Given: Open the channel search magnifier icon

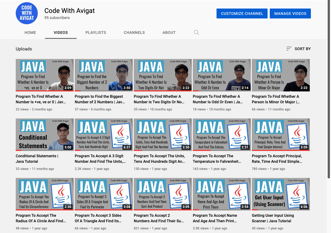Looking at the screenshot, I should tap(196, 32).
